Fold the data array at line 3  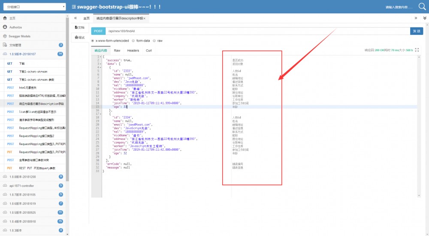pyautogui.click(x=101, y=64)
